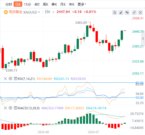Click the 2262.11 price axis label
145x135 pixels.
coord(138,73)
